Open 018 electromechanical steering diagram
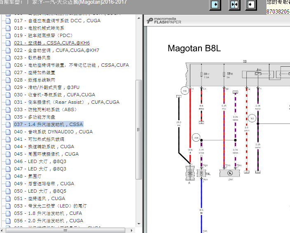 click(x=39, y=28)
